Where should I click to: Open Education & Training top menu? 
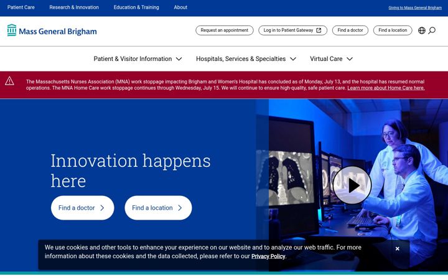(x=136, y=7)
